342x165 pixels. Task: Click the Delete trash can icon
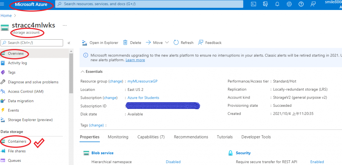(125, 42)
